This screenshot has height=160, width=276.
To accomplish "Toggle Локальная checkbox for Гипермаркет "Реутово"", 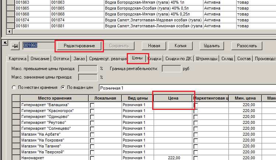I will (92, 123).
